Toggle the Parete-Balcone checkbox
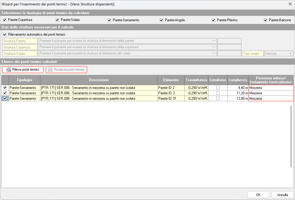Image resolution: width=295 pixels, height=200 pixels. coord(266,20)
